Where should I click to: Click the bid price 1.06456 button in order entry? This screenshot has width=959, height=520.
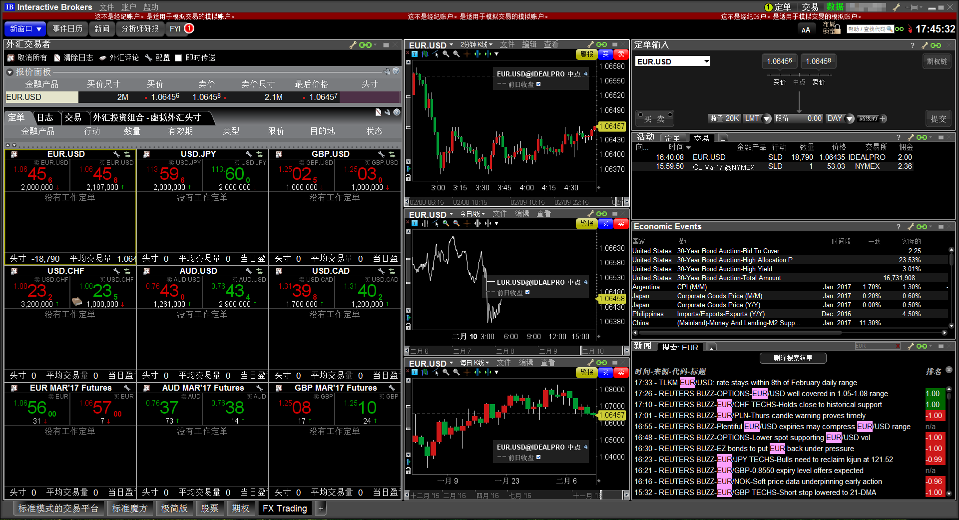779,61
